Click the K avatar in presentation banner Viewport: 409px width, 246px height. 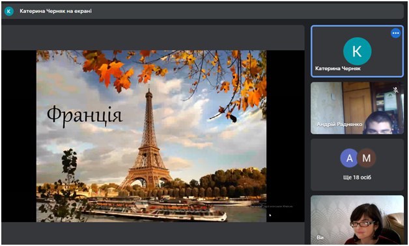point(9,11)
